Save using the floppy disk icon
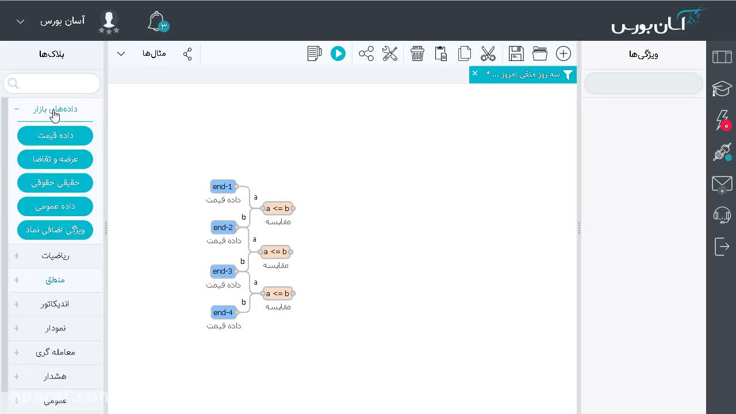Image resolution: width=736 pixels, height=414 pixels. coord(516,53)
